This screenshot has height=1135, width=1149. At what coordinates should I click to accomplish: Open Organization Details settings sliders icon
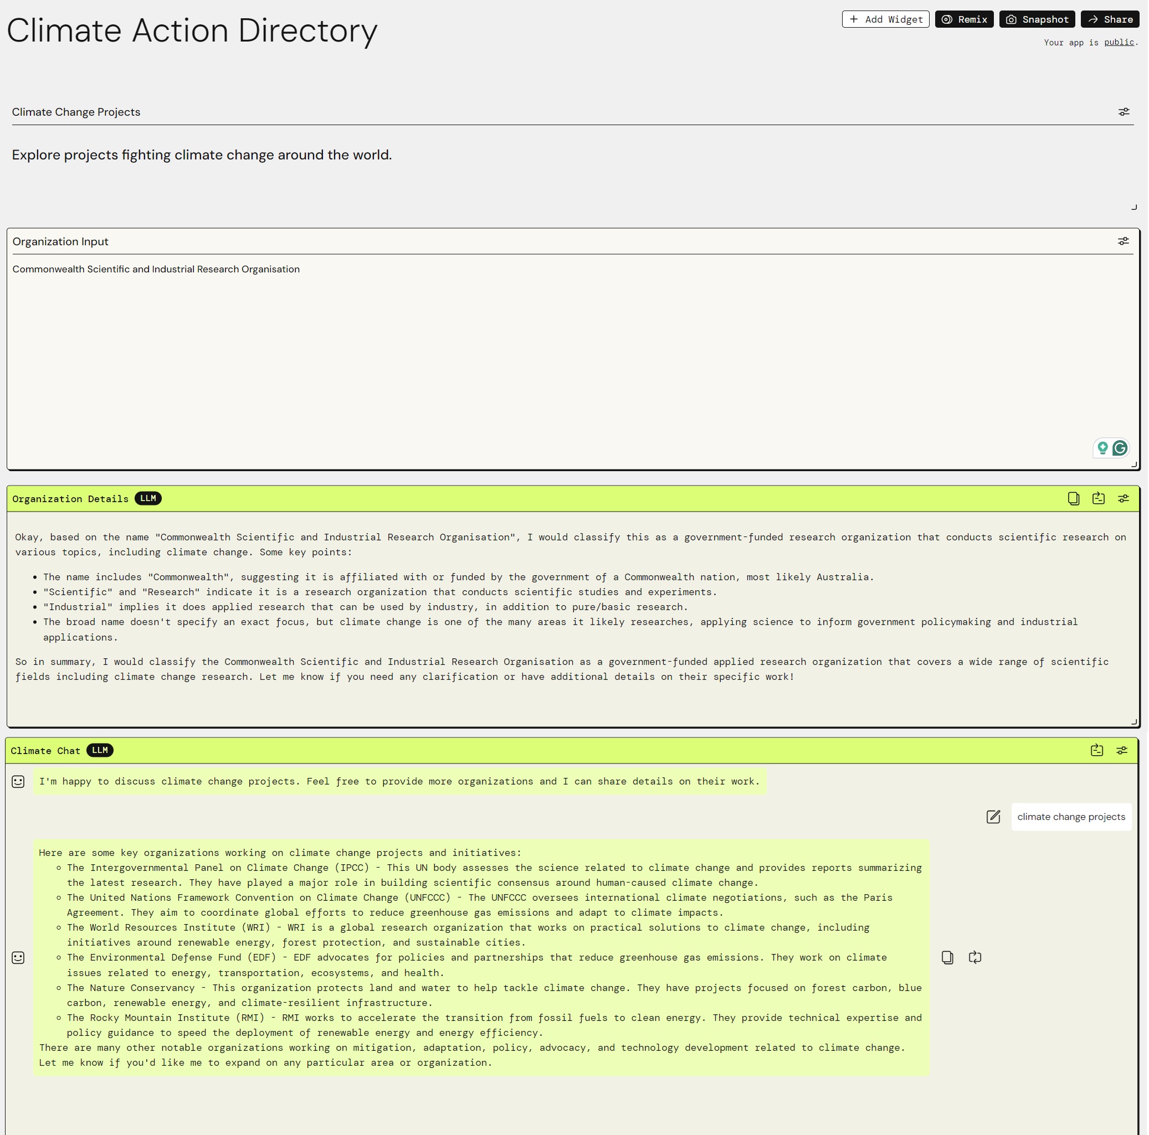pyautogui.click(x=1123, y=498)
